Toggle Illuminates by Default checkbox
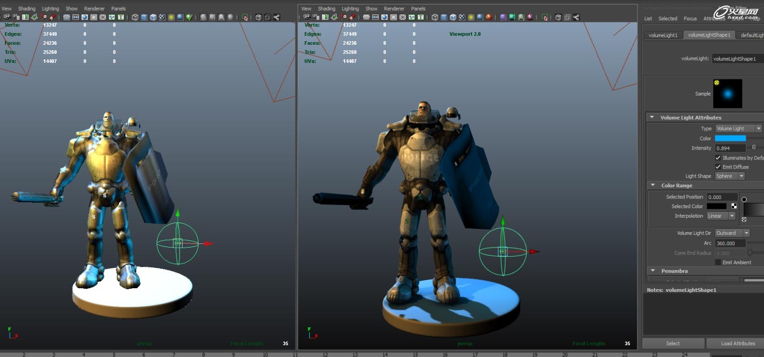This screenshot has height=357, width=764. coord(718,158)
